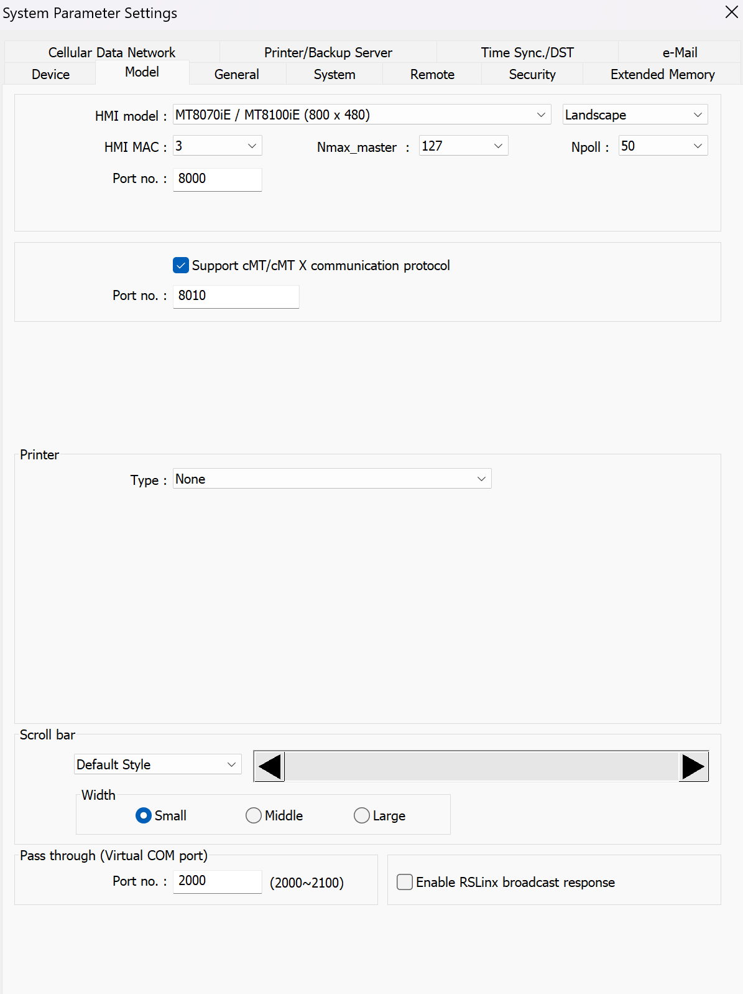The height and width of the screenshot is (994, 743).
Task: Enable RSLinx broadcast response checkbox
Action: (405, 882)
